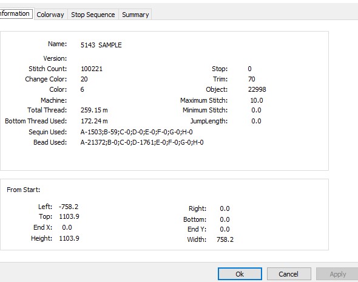
Task: Select the Summary tab
Action: (135, 15)
